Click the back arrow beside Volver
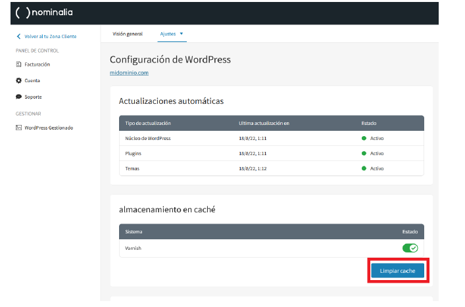 [18, 37]
